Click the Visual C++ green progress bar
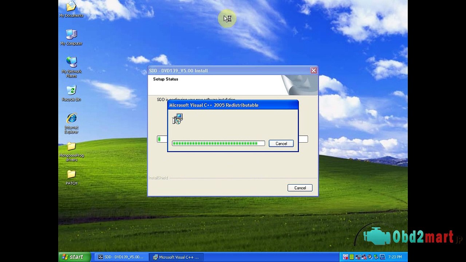 (218, 143)
